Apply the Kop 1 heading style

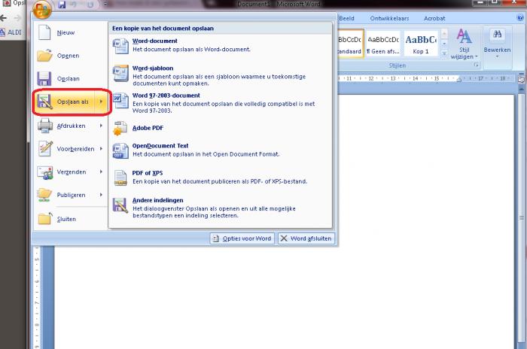point(421,44)
